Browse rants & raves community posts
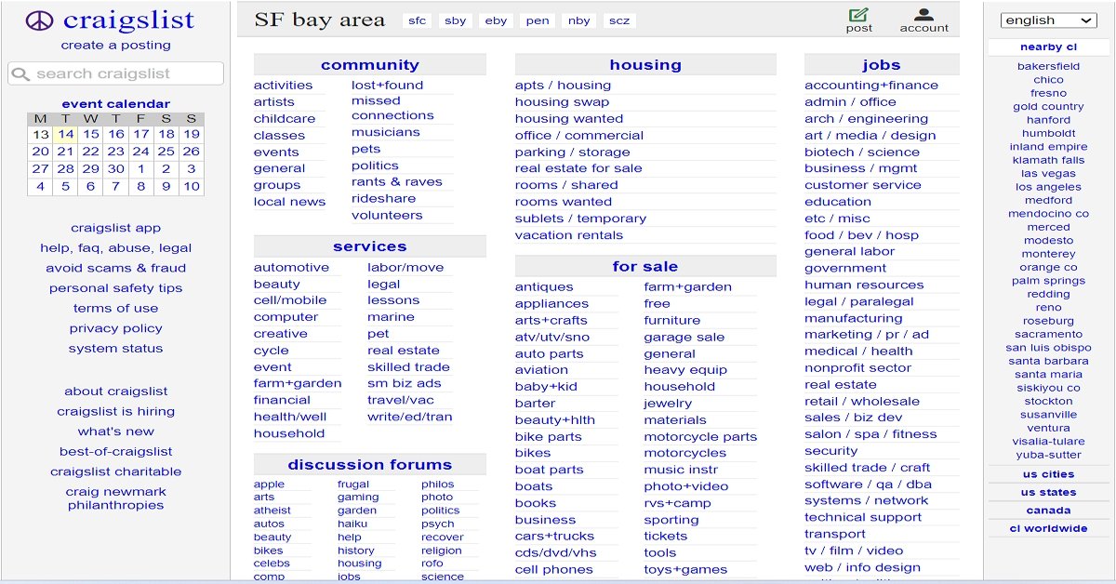 point(397,182)
